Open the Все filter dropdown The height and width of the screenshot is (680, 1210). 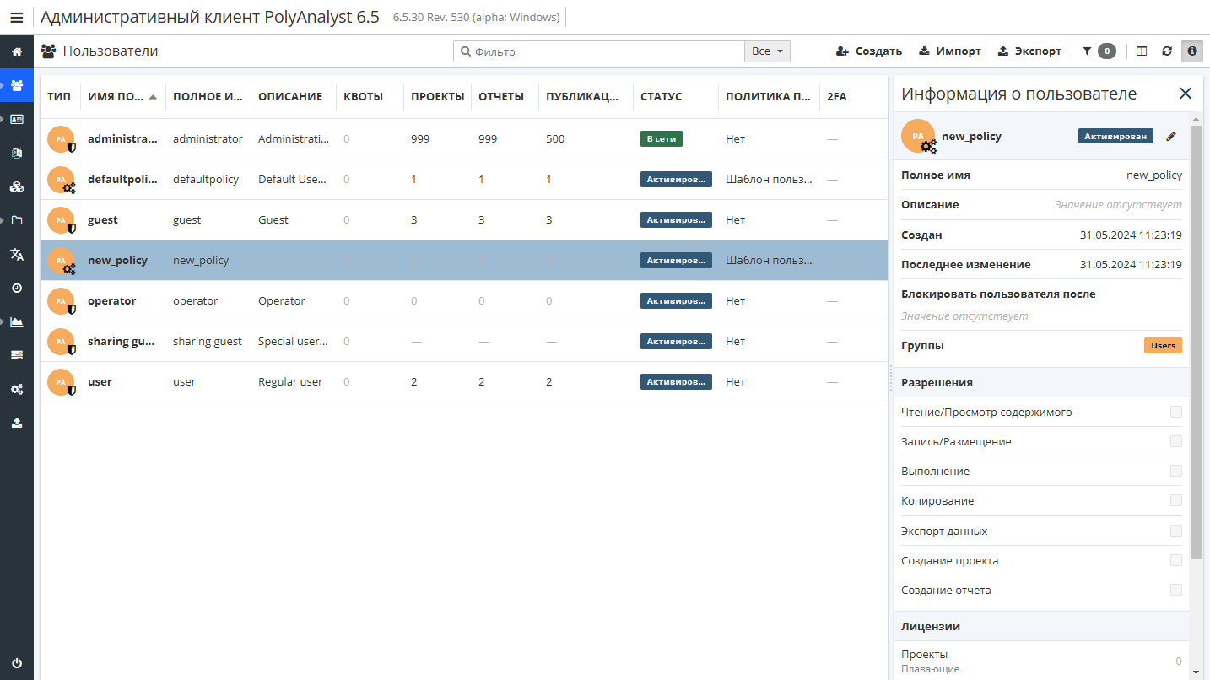[768, 51]
